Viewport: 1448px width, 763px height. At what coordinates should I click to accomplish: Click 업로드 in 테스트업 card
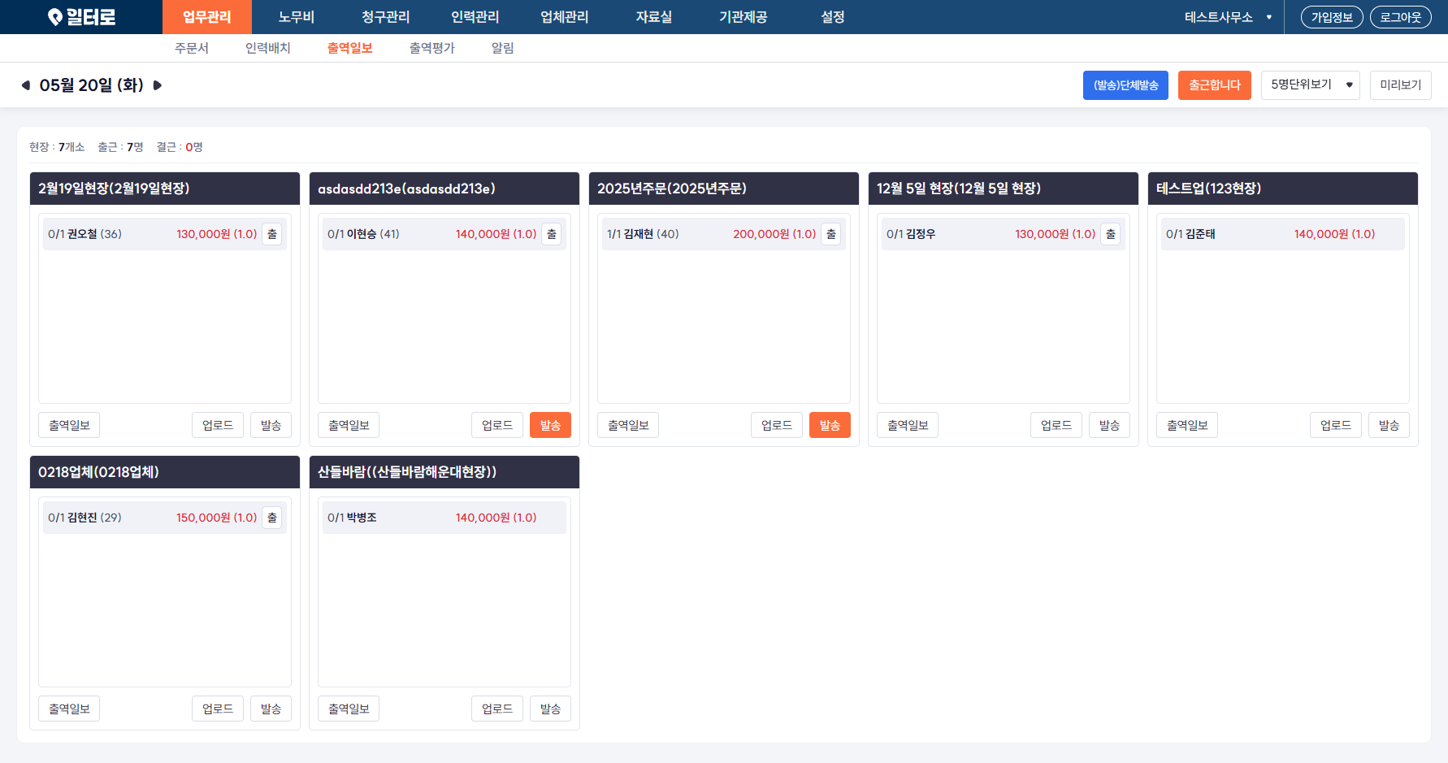coord(1336,425)
